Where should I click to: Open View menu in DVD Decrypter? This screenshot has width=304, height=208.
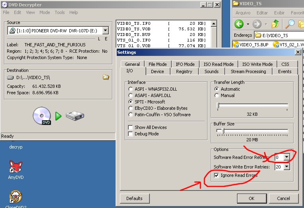pyautogui.click(x=30, y=12)
